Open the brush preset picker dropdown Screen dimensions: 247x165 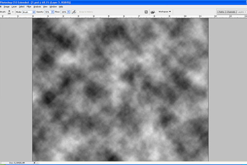point(14,12)
